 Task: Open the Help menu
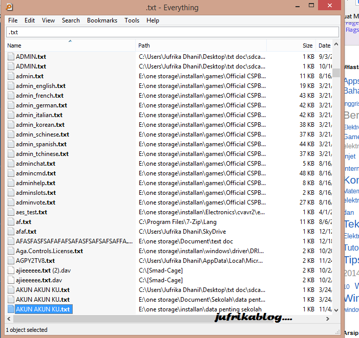click(153, 20)
